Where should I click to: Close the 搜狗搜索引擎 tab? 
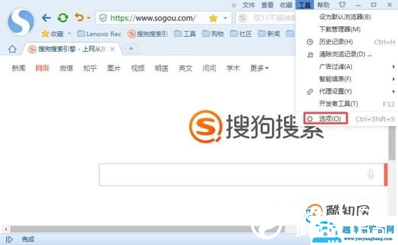(x=113, y=49)
